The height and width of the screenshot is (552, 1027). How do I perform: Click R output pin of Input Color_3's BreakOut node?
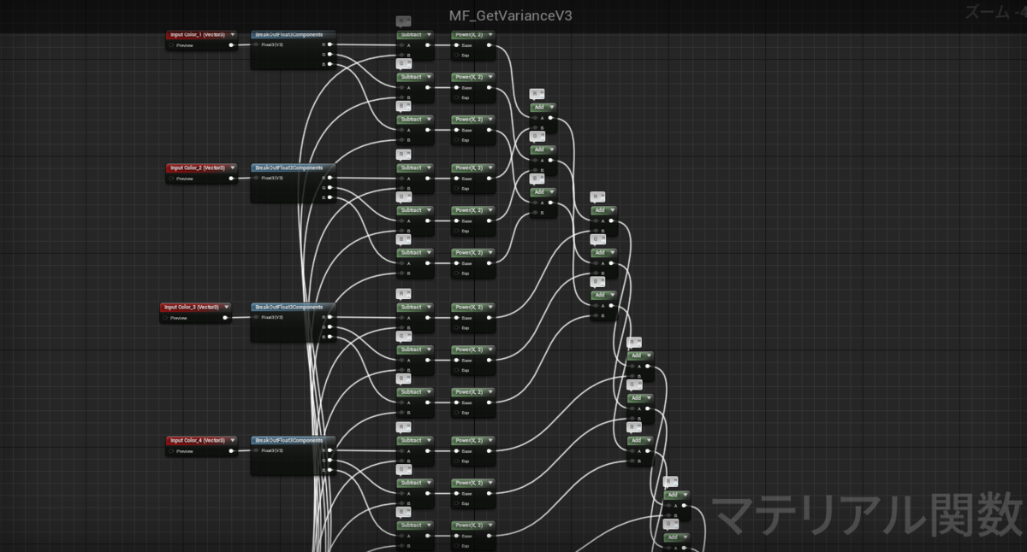(330, 317)
